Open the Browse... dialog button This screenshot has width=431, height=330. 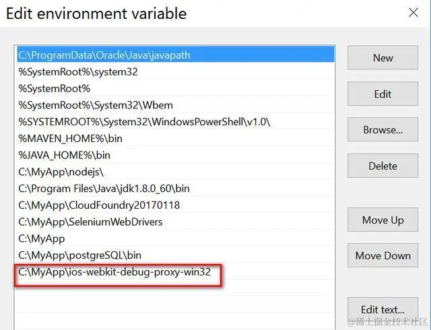(383, 129)
